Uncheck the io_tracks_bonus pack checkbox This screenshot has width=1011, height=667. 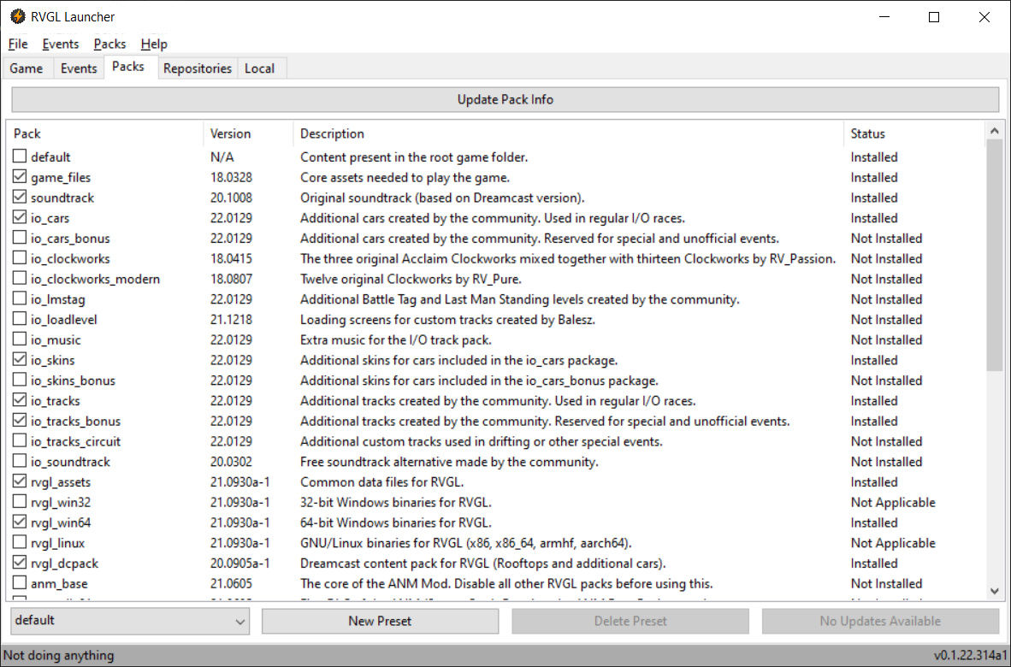[x=20, y=420]
